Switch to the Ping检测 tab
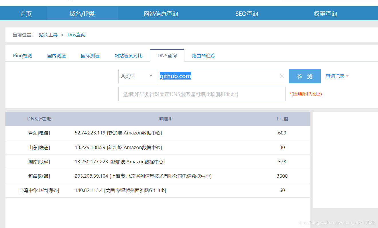 pyautogui.click(x=22, y=55)
